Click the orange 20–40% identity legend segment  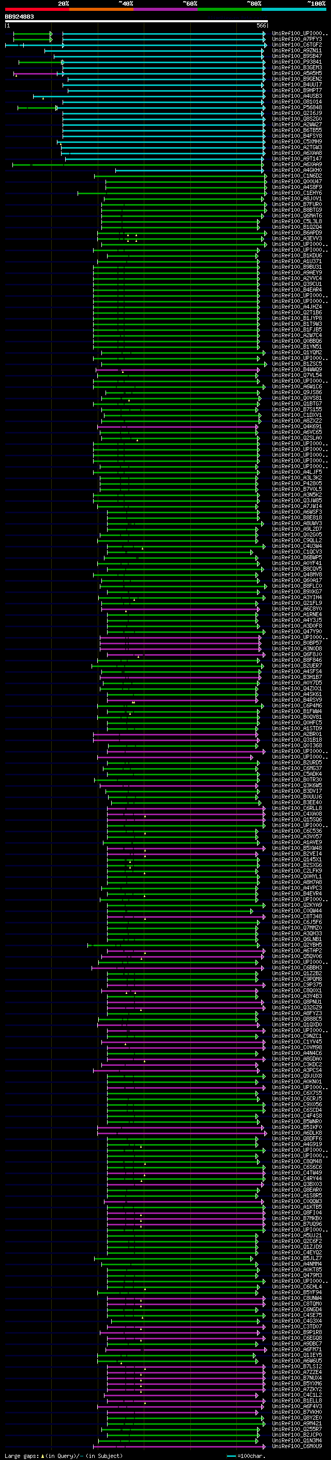(x=101, y=9)
